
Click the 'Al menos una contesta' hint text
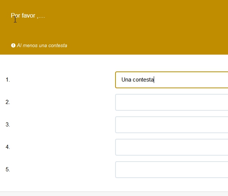click(42, 46)
